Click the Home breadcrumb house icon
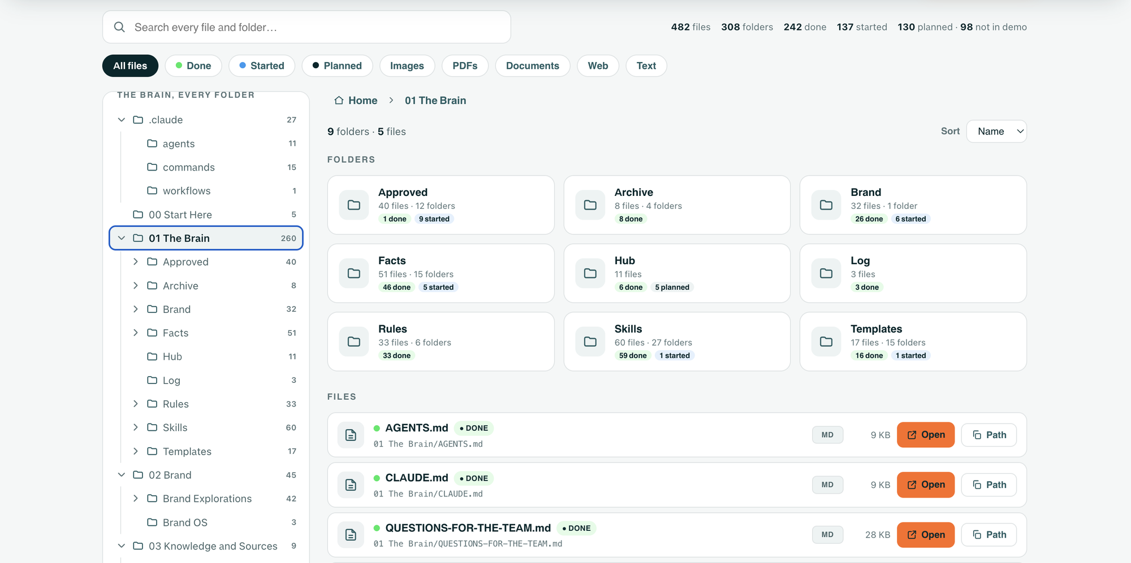1131x563 pixels. 339,101
